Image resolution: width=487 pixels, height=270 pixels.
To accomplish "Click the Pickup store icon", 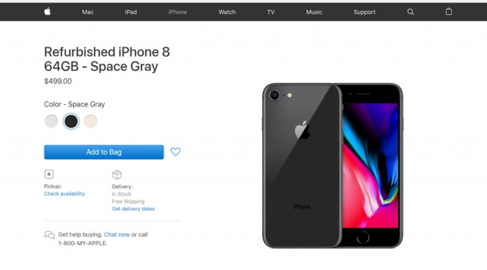I will 49,174.
